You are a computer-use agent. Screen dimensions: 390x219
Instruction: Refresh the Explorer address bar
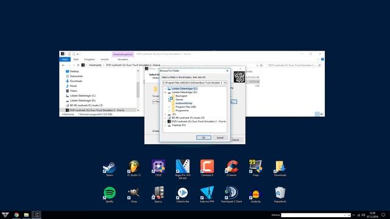(x=261, y=65)
